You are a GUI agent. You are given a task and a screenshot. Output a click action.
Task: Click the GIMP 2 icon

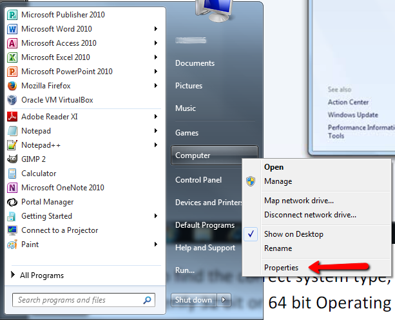tap(12, 159)
